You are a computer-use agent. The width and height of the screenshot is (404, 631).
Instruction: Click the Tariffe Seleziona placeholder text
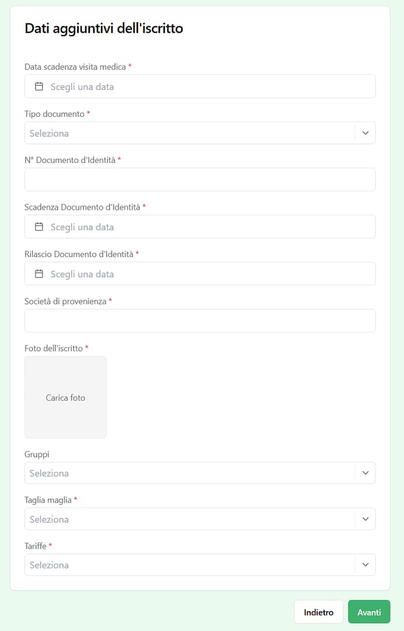pos(50,565)
